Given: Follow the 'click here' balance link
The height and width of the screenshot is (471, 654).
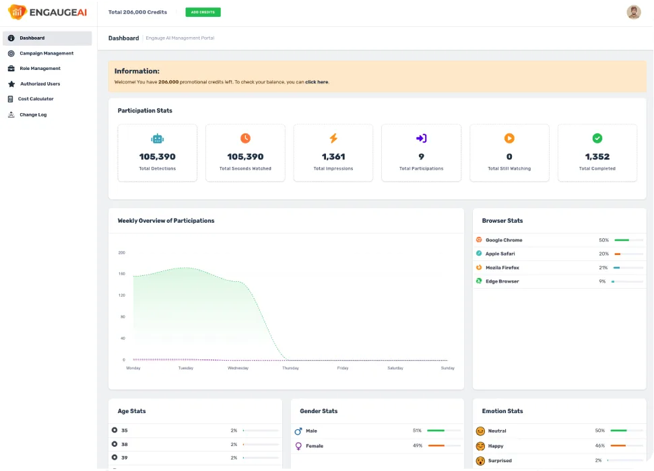Looking at the screenshot, I should coord(317,82).
